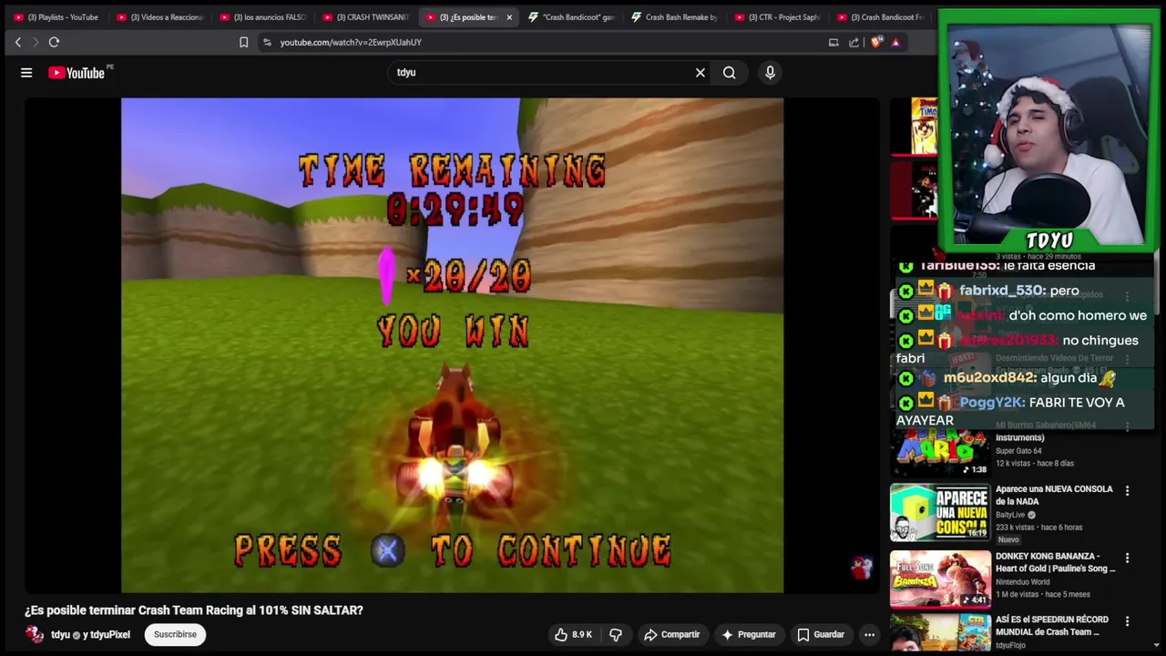The height and width of the screenshot is (656, 1166).
Task: Open the tdyu channel avatar
Action: pos(35,634)
